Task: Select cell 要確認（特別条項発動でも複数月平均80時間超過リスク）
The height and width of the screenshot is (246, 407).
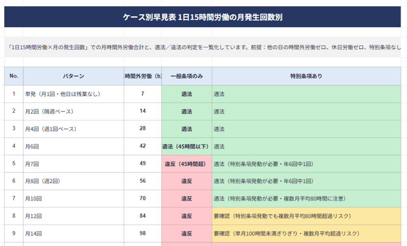Action: coord(306,216)
